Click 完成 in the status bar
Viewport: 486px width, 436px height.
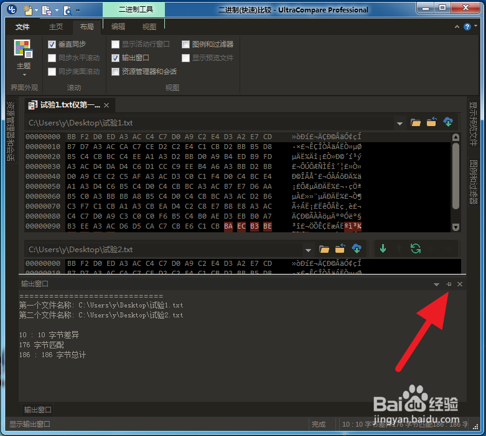[319, 424]
